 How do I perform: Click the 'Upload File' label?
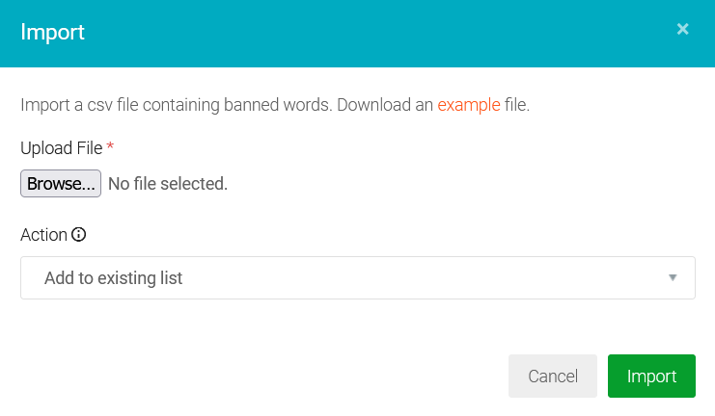tap(61, 148)
